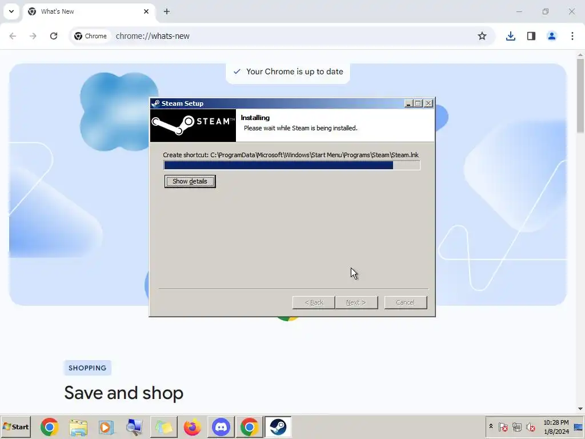
Task: Open a new Chrome tab
Action: point(167,11)
